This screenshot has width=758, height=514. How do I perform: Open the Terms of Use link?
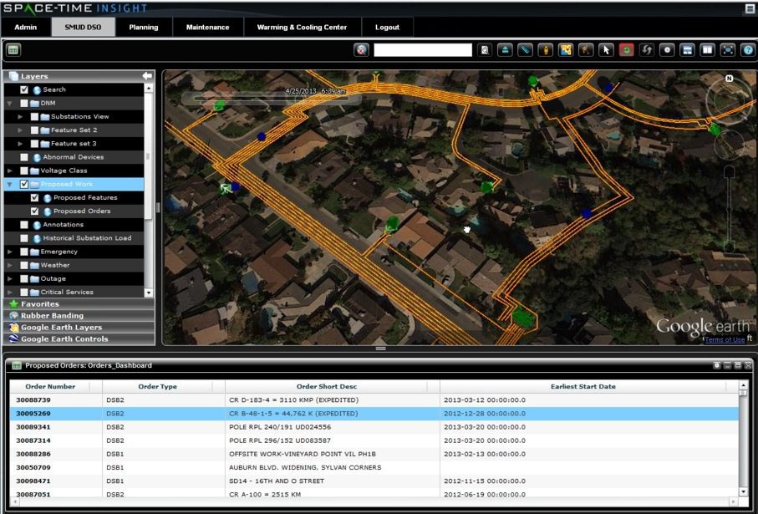click(724, 339)
